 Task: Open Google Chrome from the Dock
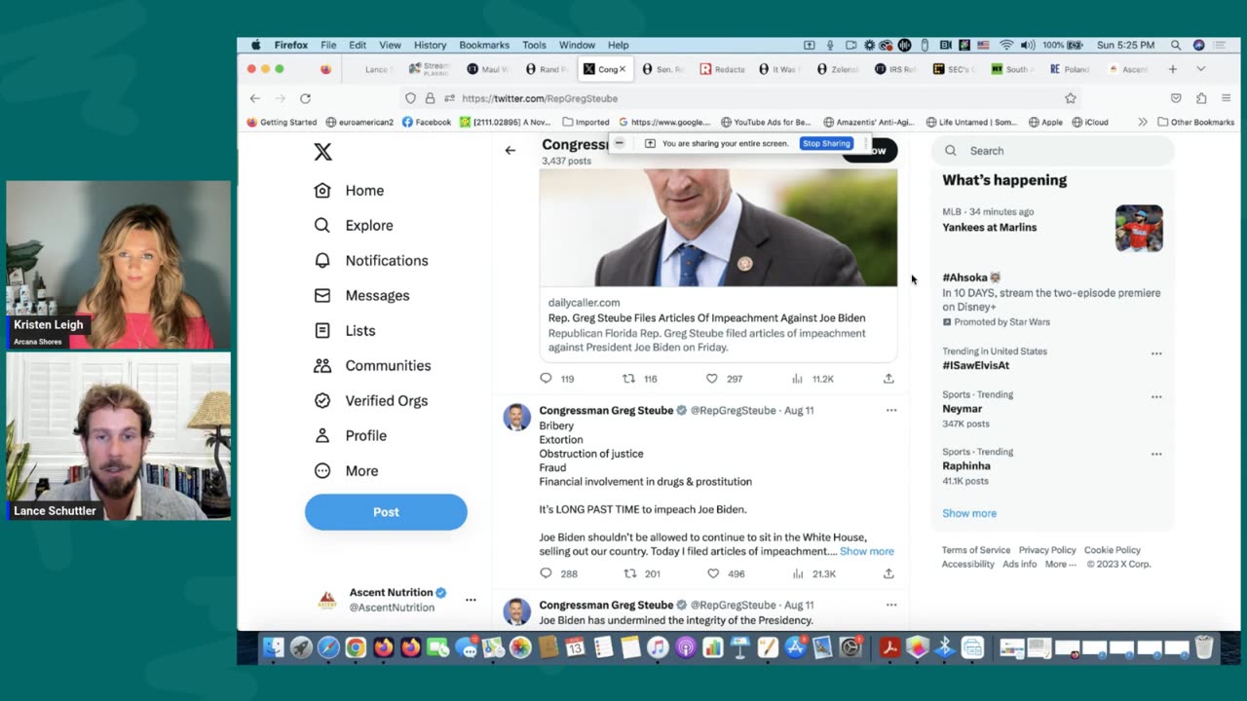[356, 647]
